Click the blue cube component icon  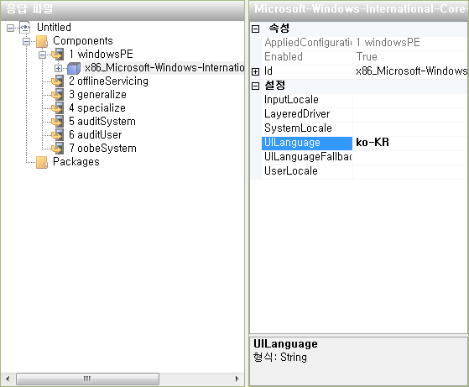[x=74, y=68]
